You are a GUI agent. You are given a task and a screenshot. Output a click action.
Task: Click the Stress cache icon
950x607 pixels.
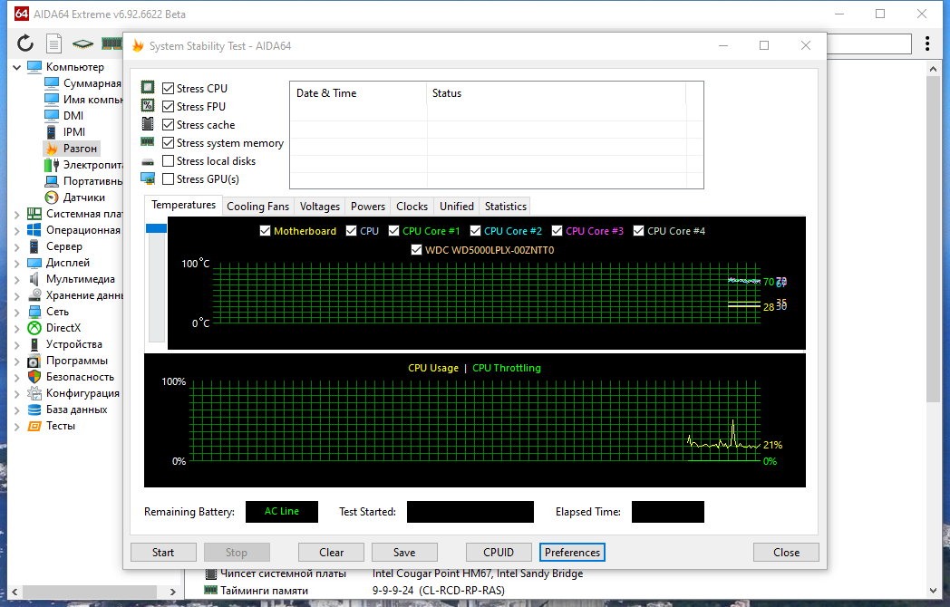pyautogui.click(x=147, y=123)
